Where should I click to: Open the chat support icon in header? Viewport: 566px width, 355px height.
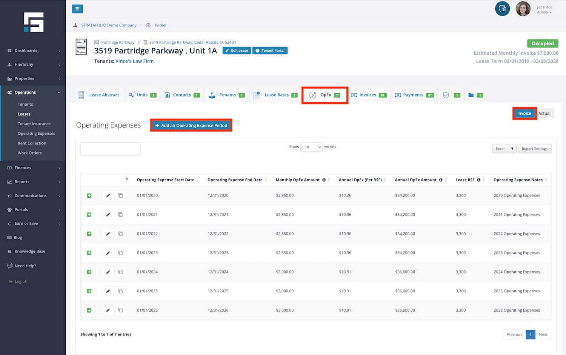[x=502, y=9]
